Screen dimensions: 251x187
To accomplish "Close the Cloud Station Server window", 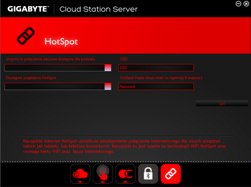I will 246,4.
